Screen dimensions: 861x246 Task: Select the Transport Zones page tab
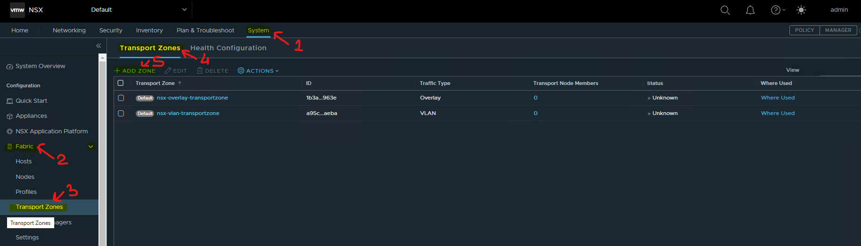pyautogui.click(x=150, y=48)
